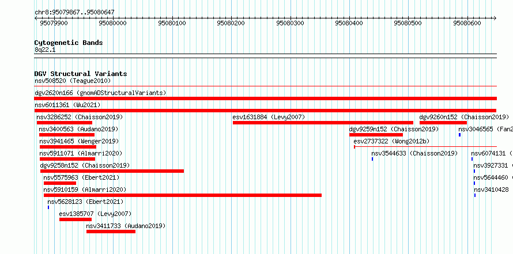Click the blue marker under nsv6074131
The image size is (513, 254).
point(472,159)
